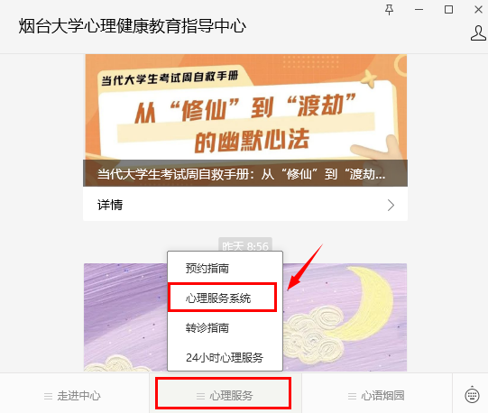Close the official account window
Screen dimensions: 488x413
click(478, 10)
